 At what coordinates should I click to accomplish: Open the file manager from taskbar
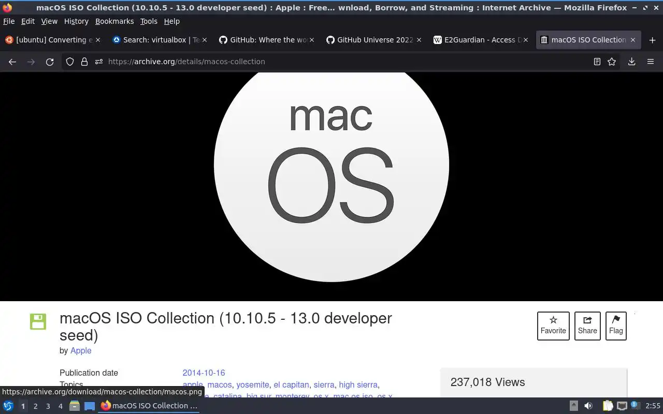pyautogui.click(x=75, y=406)
